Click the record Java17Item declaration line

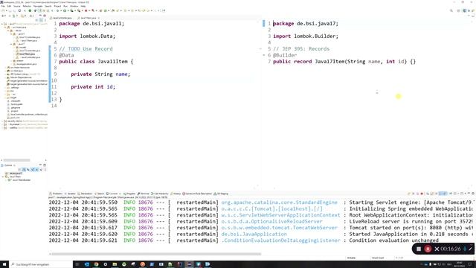(x=344, y=62)
